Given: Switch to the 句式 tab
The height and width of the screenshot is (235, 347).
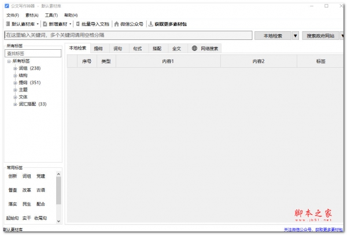Looking at the screenshot, I should click(x=138, y=49).
